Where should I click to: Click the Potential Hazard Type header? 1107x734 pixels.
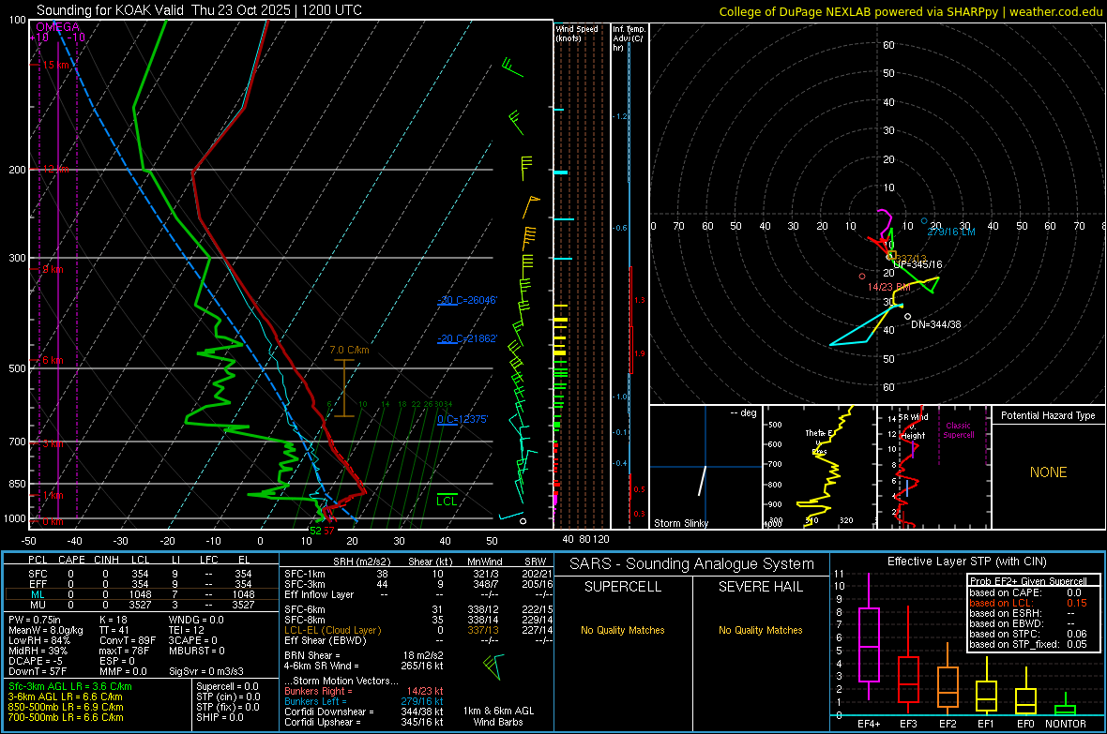1048,415
